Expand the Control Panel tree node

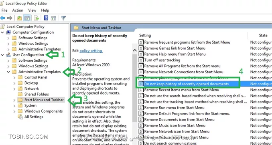pos(14,77)
